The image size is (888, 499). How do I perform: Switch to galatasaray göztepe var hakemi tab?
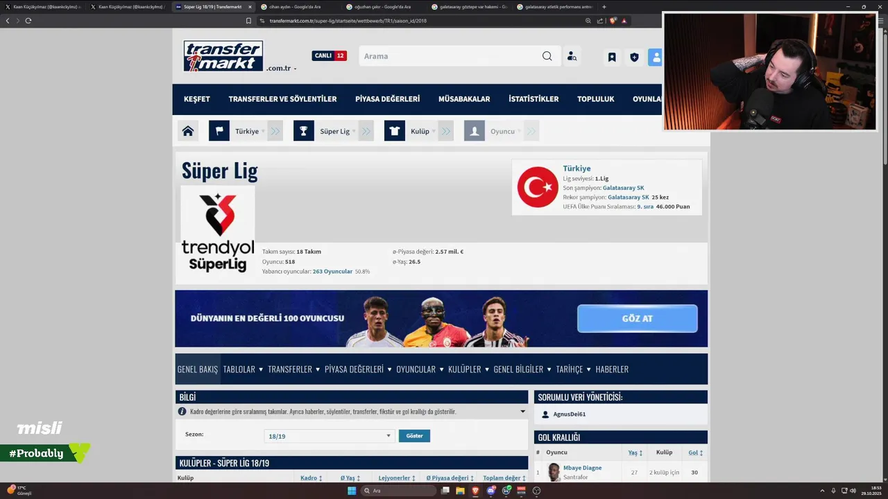click(468, 7)
